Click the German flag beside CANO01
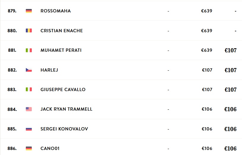Screen dimensions: 242x155 coord(29,148)
